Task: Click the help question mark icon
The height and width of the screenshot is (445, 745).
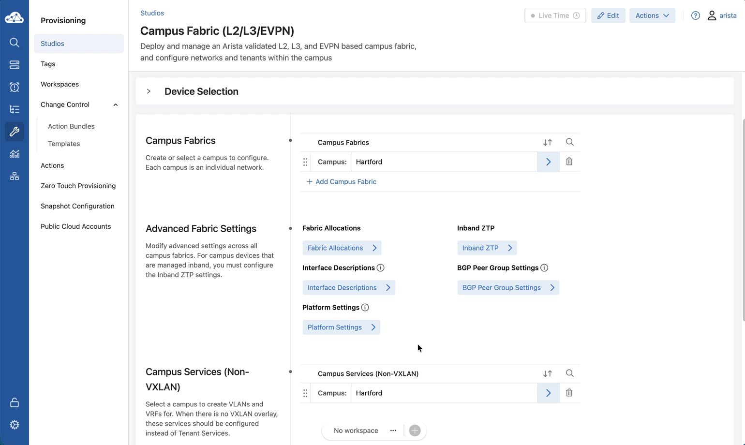Action: coord(696,15)
